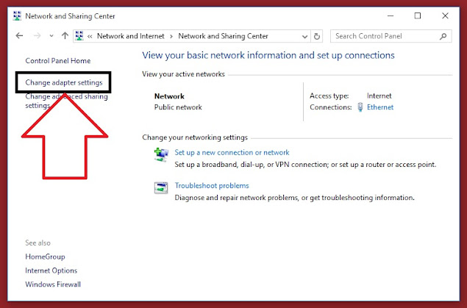Screen dimensions: 467x308
Task: Click the new connection setup icon
Action: click(x=161, y=155)
